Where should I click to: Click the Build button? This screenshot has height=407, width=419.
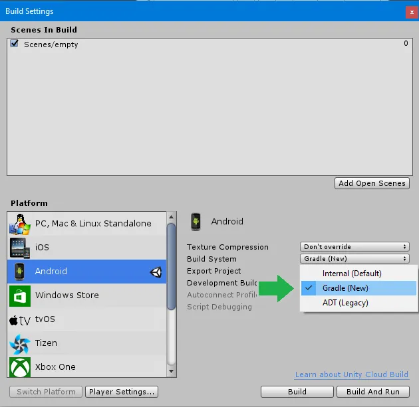(x=297, y=392)
